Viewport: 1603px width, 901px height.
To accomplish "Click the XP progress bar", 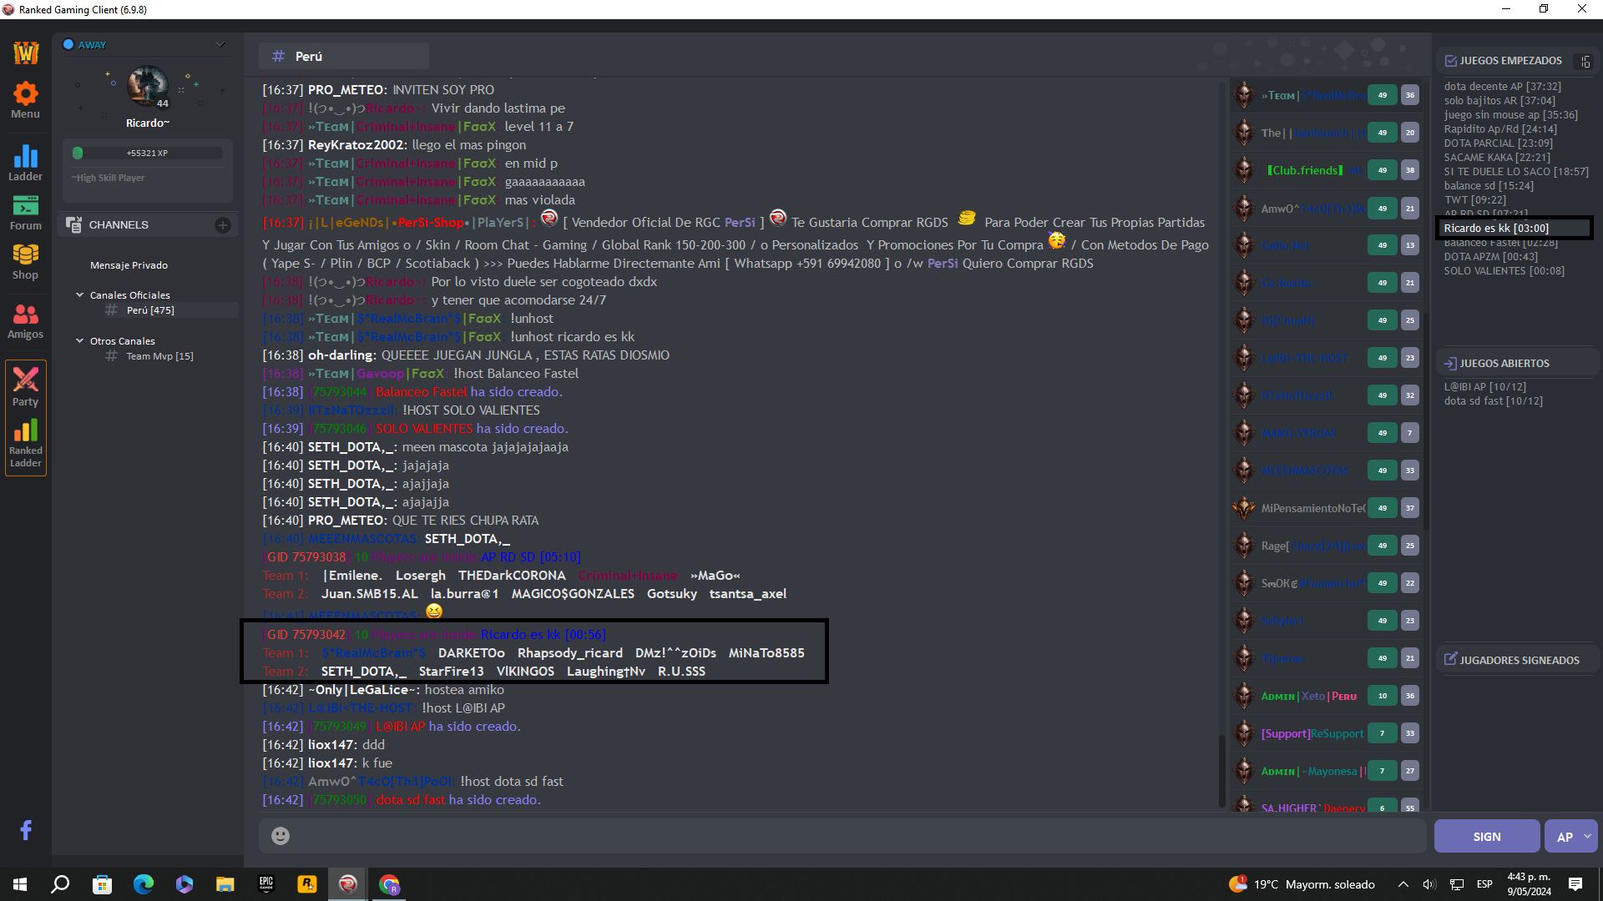I will click(148, 153).
